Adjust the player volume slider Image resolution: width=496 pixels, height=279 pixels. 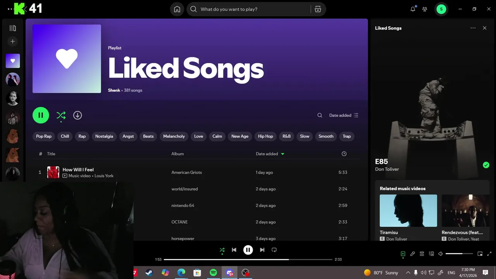pyautogui.click(x=459, y=254)
